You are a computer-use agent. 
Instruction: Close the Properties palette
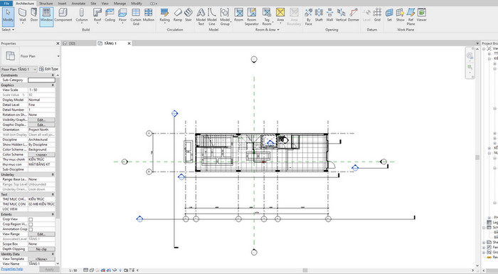(x=58, y=43)
